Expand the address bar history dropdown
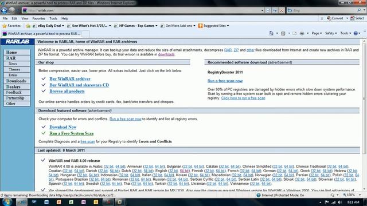The width and height of the screenshot is (367, 206). (262, 10)
